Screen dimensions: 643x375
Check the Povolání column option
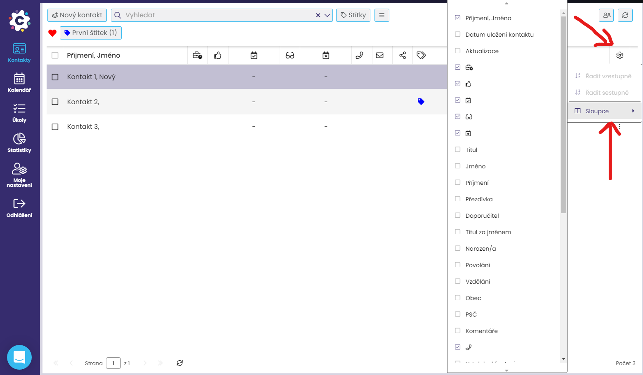click(x=457, y=265)
